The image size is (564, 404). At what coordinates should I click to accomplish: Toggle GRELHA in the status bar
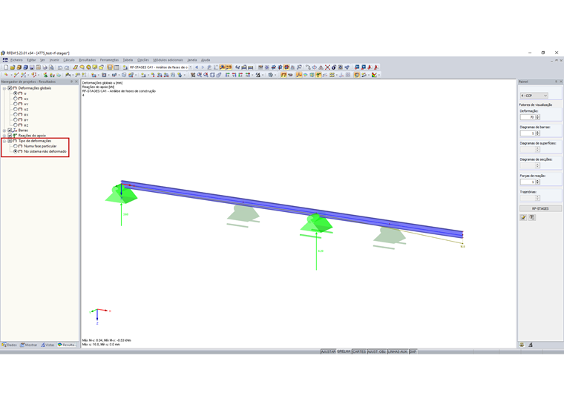click(344, 351)
